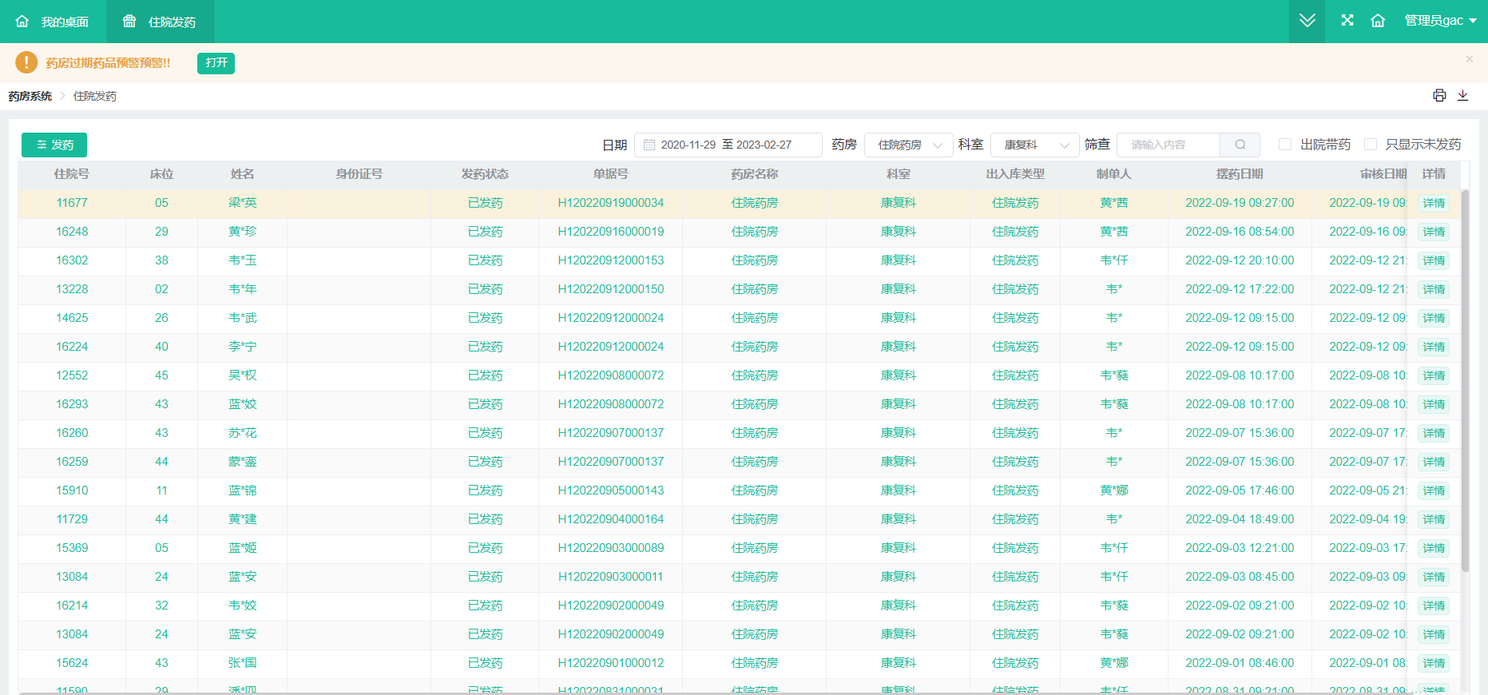Viewport: 1488px width, 695px height.
Task: Open 详情 for patient 15910 row
Action: (x=1434, y=490)
